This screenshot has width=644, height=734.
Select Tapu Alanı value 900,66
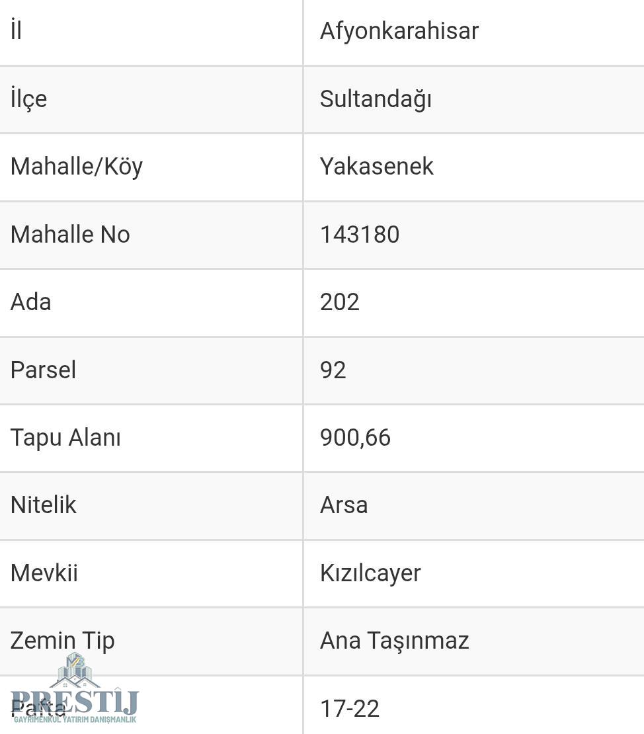[355, 438]
